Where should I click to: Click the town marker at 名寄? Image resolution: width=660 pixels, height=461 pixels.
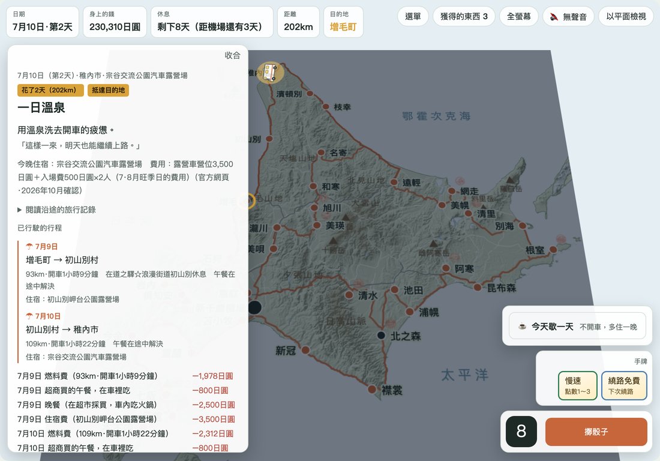(321, 152)
